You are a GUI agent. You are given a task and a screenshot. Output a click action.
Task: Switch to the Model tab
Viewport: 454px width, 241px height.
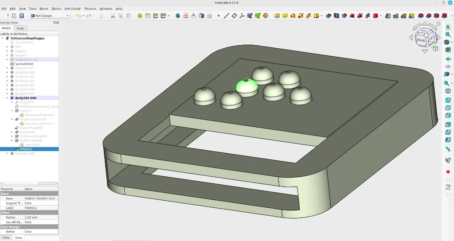click(6, 28)
